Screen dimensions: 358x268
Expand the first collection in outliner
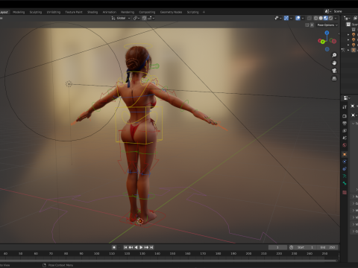tap(348, 35)
